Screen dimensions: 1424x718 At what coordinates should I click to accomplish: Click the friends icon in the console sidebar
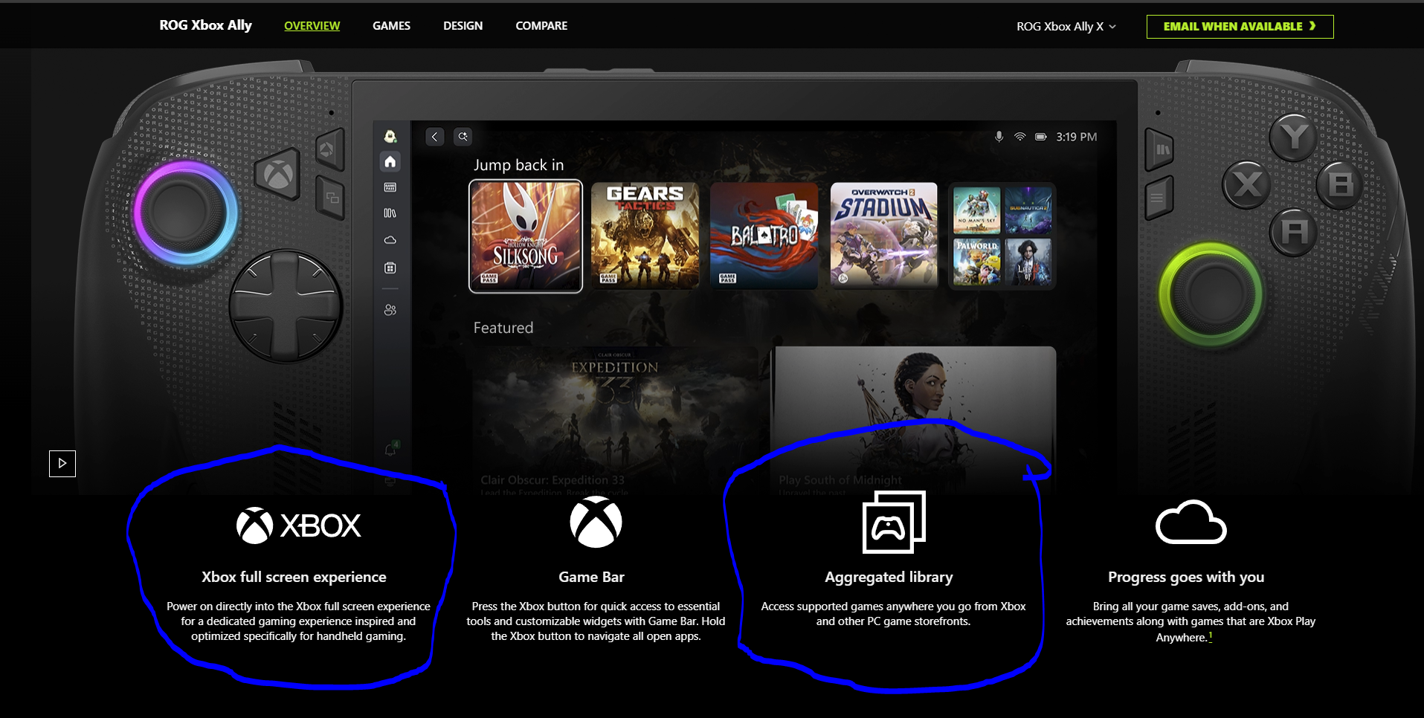click(x=390, y=310)
